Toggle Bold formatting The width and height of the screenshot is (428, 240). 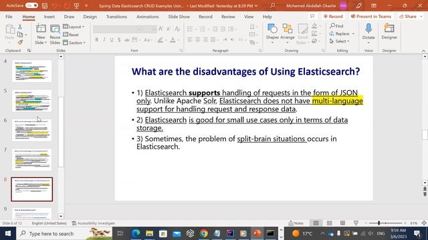pyautogui.click(x=96, y=40)
